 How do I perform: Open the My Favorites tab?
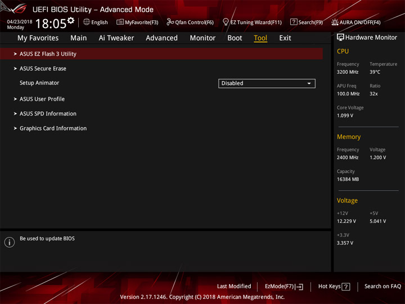pyautogui.click(x=38, y=38)
